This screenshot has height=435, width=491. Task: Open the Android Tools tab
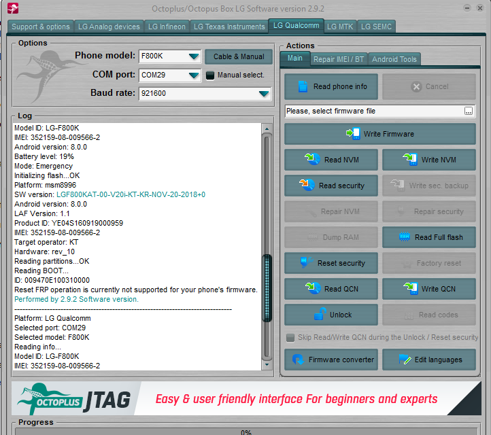(394, 59)
